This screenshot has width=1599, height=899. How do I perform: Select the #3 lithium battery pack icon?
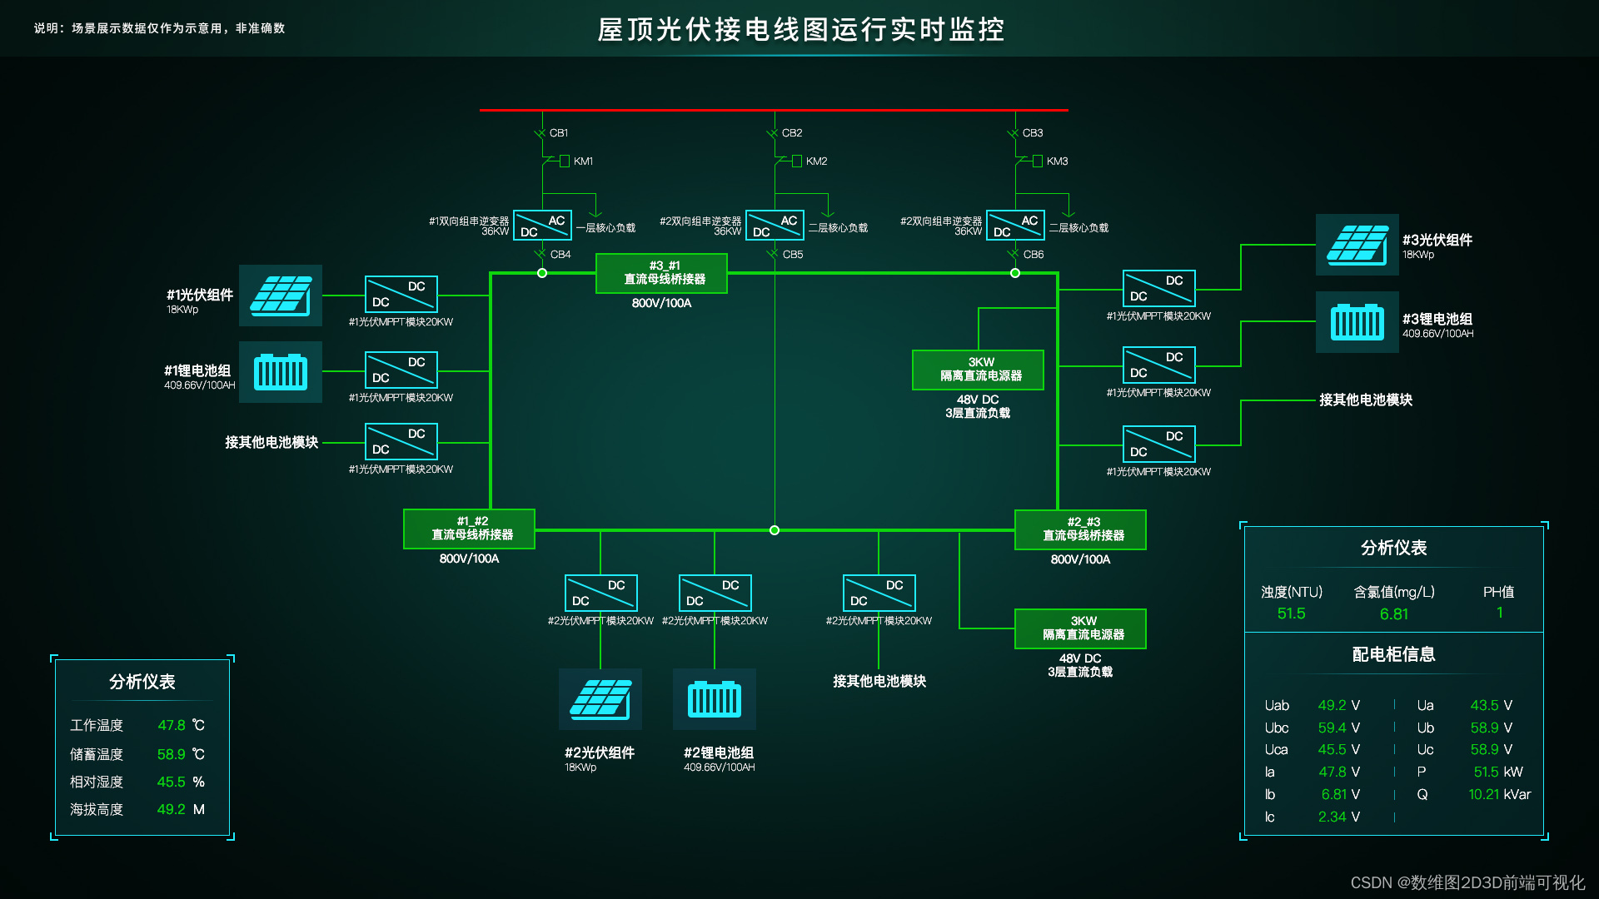pos(1357,322)
